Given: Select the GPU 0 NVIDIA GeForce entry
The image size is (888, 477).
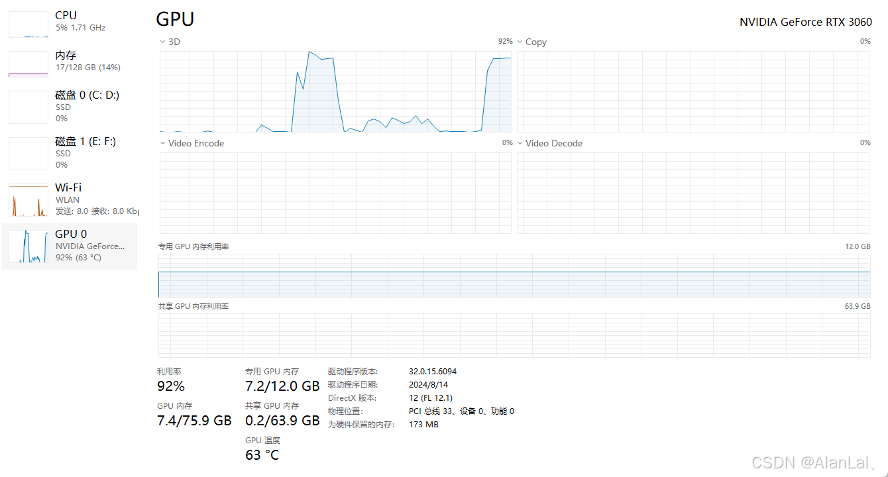Looking at the screenshot, I should pos(70,246).
